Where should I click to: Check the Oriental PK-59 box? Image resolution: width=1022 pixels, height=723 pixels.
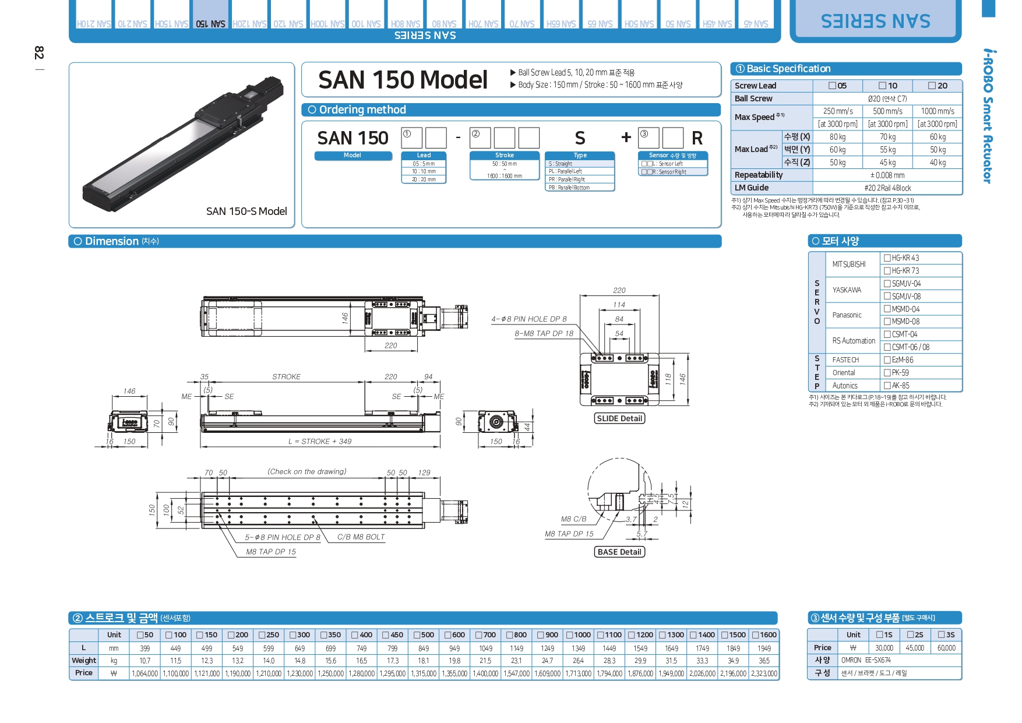pyautogui.click(x=887, y=372)
